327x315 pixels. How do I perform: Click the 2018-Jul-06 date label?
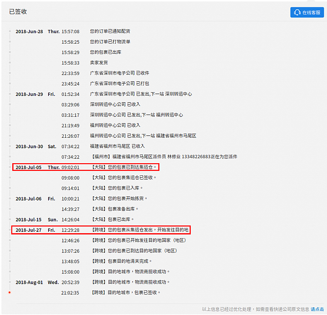(x=29, y=199)
